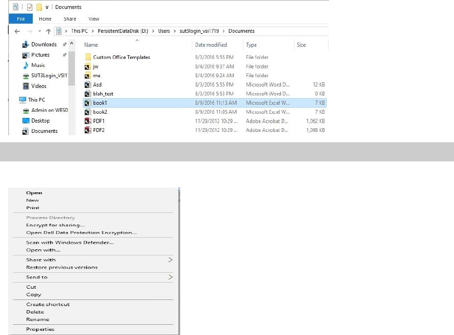Image resolution: width=454 pixels, height=335 pixels.
Task: Sort by Date modified column header
Action: pos(211,45)
